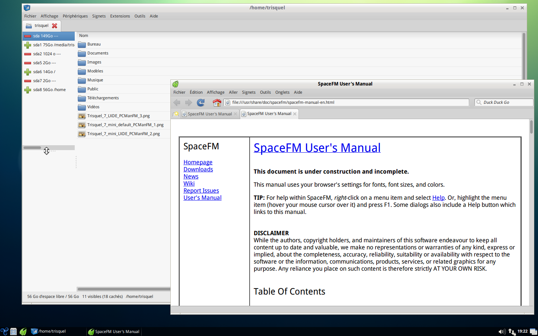
Task: Click the show desktop icon in system tray
Action: (534, 332)
